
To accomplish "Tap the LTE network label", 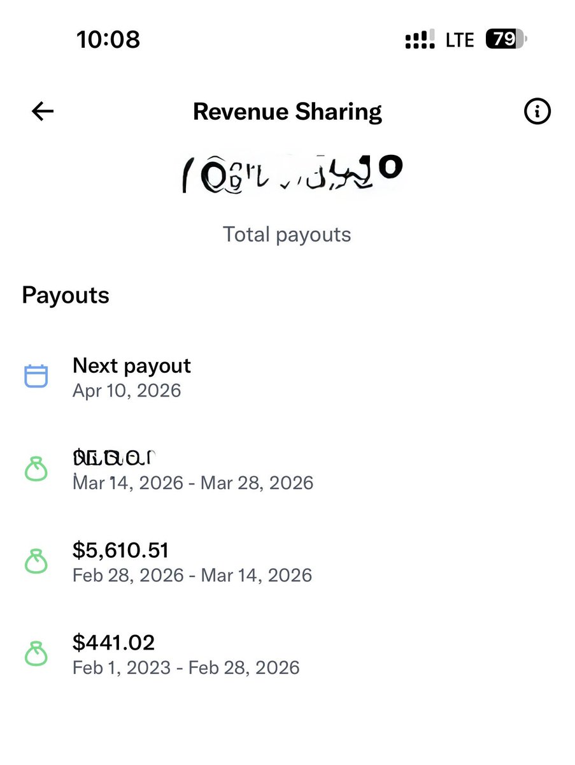I will [460, 40].
